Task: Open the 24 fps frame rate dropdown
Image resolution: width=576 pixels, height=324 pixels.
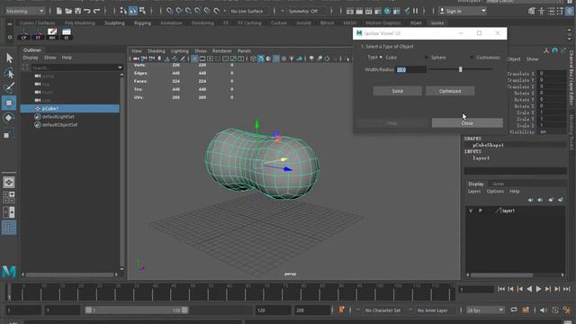Action: coord(485,310)
